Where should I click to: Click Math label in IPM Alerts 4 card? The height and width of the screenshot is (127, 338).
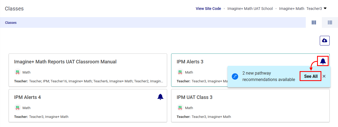27,108
